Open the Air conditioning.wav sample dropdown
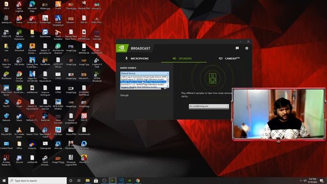The image size is (327, 184). 209,106
